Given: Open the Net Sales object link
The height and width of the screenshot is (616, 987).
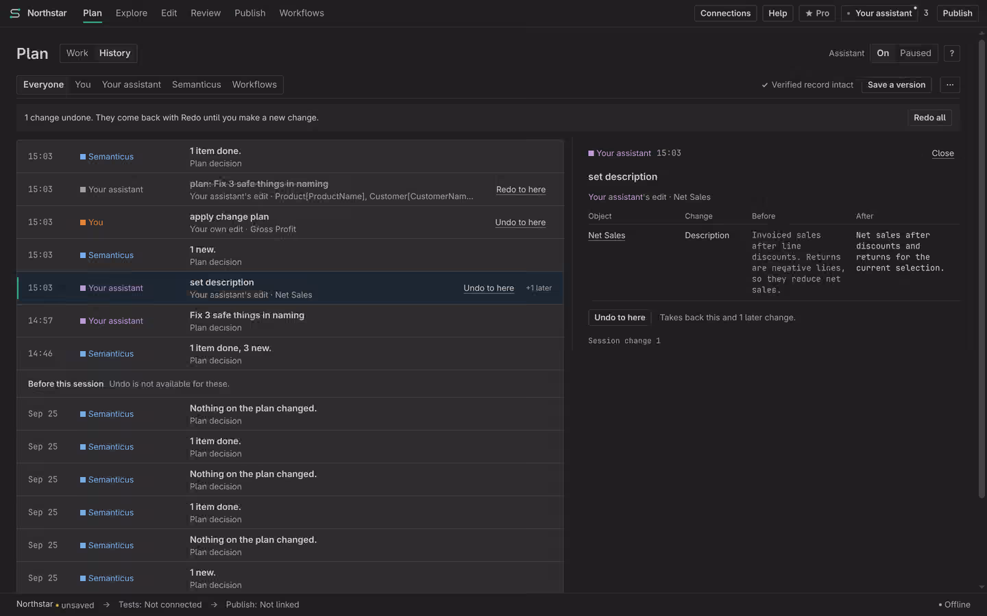Looking at the screenshot, I should 607,235.
